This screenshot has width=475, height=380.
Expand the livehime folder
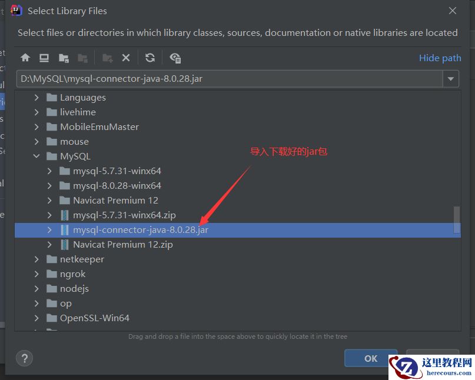point(36,112)
